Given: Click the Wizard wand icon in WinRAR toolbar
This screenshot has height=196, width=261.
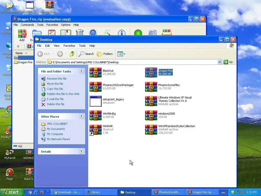Looking at the screenshot, I should pos(107,32).
